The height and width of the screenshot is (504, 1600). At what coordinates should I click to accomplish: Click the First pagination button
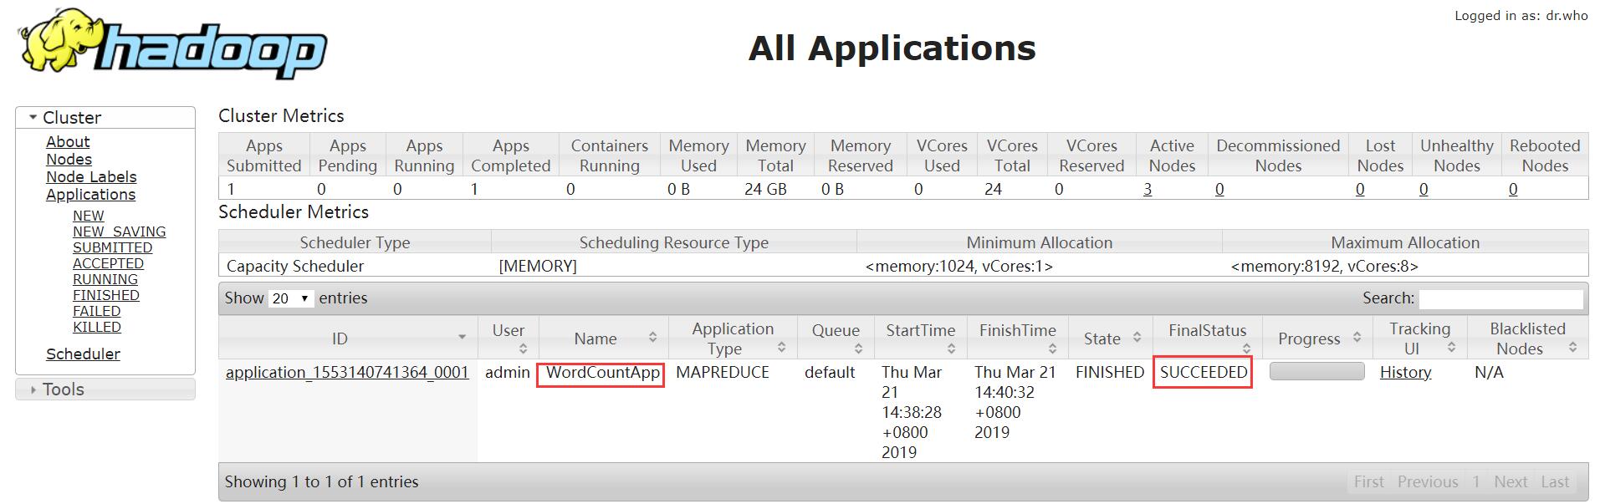tap(1368, 482)
